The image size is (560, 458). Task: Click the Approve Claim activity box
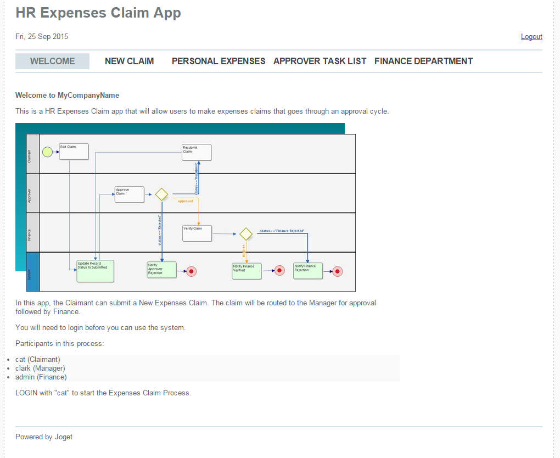coord(129,194)
